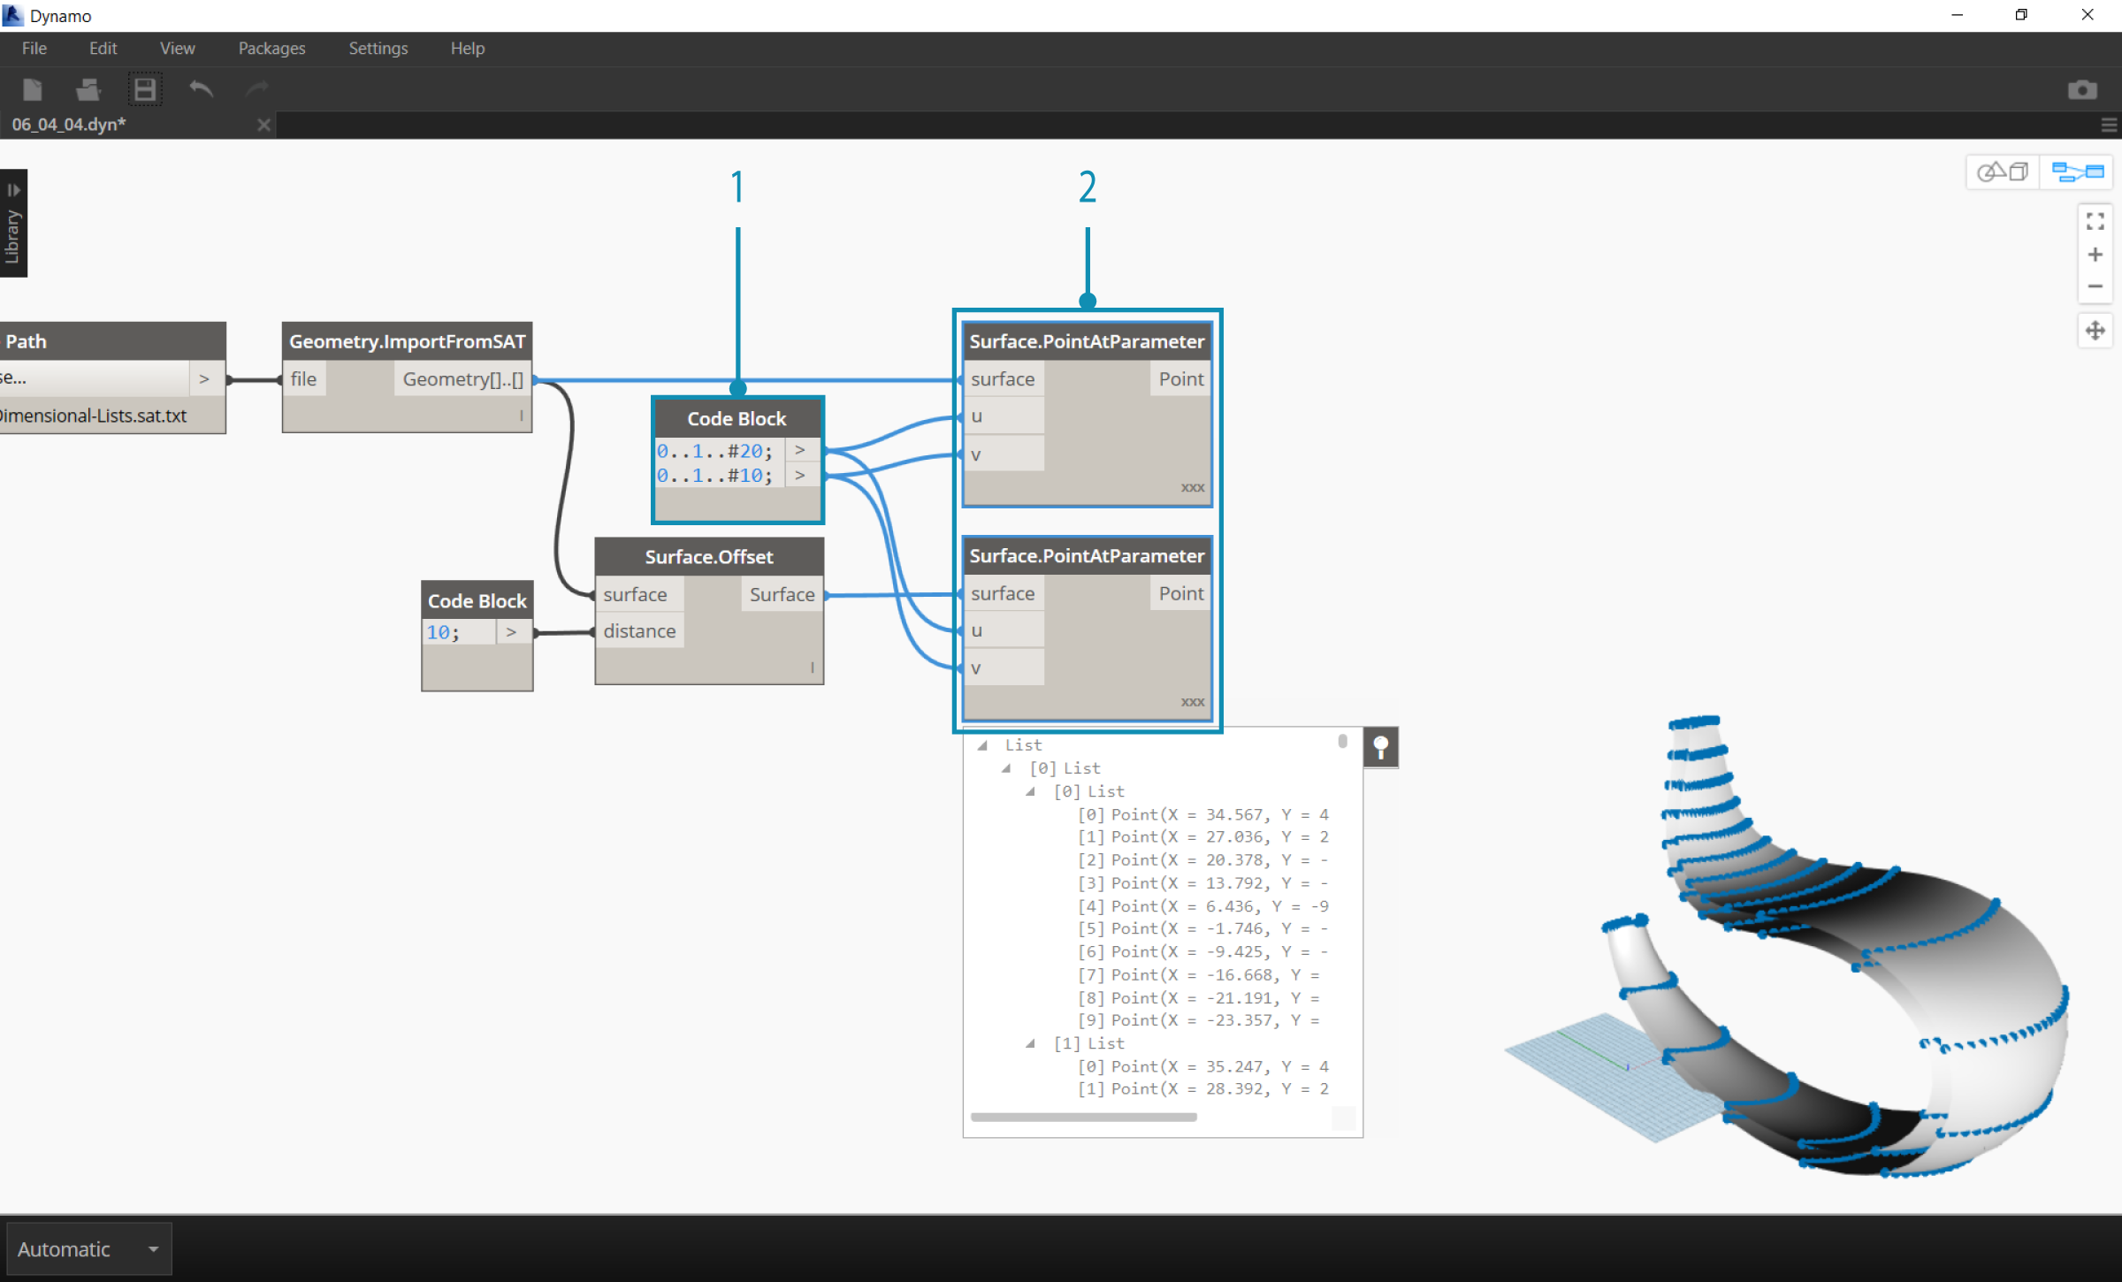This screenshot has width=2122, height=1282.
Task: Open the workspace tabs list icon
Action: [x=2109, y=126]
